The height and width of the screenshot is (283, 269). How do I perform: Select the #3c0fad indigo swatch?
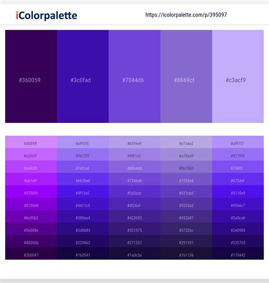tap(83, 77)
